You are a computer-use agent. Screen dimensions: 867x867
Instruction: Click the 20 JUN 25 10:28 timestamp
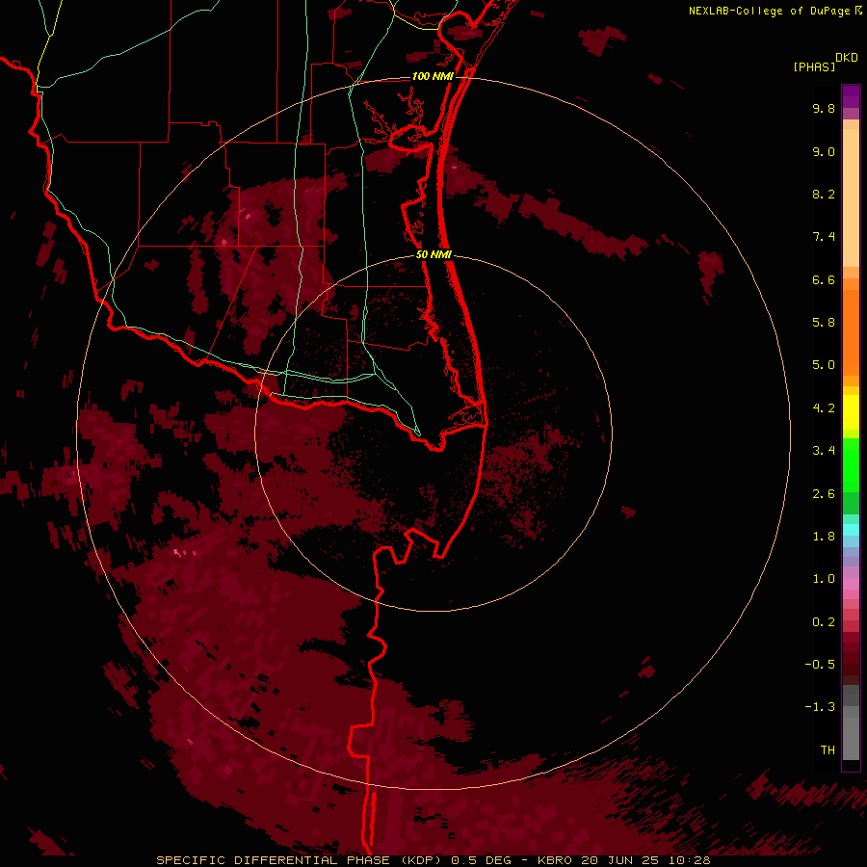click(x=645, y=860)
